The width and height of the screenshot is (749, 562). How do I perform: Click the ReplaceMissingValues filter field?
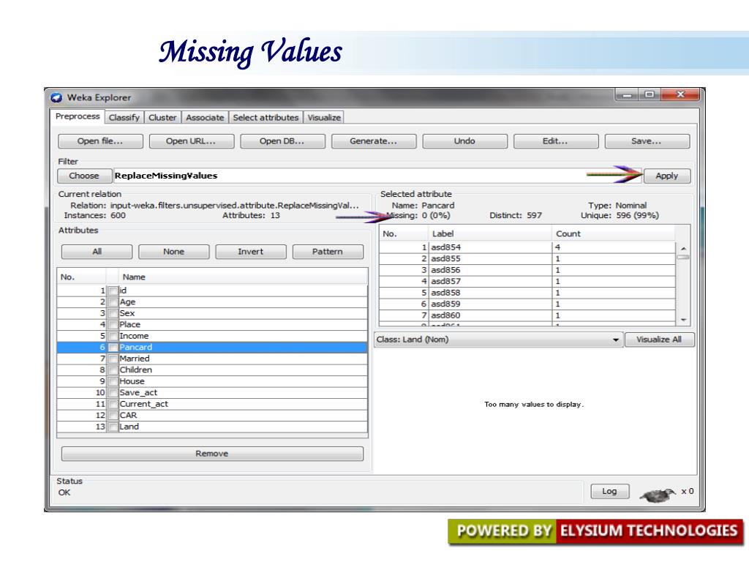coord(377,176)
